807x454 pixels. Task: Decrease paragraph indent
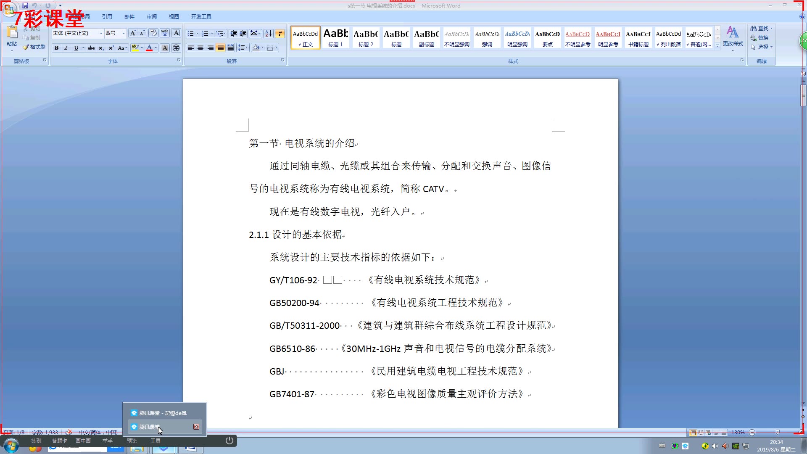pos(234,33)
